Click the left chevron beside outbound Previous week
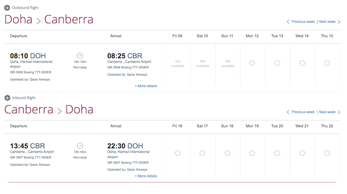 click(288, 22)
